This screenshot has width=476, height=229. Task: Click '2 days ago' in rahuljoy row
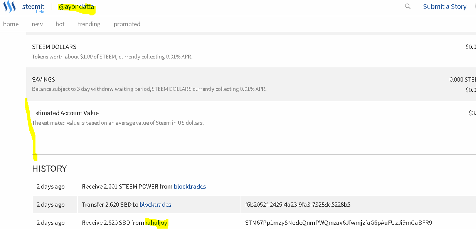(50, 223)
